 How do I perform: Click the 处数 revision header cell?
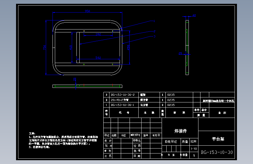(x=114, y=135)
